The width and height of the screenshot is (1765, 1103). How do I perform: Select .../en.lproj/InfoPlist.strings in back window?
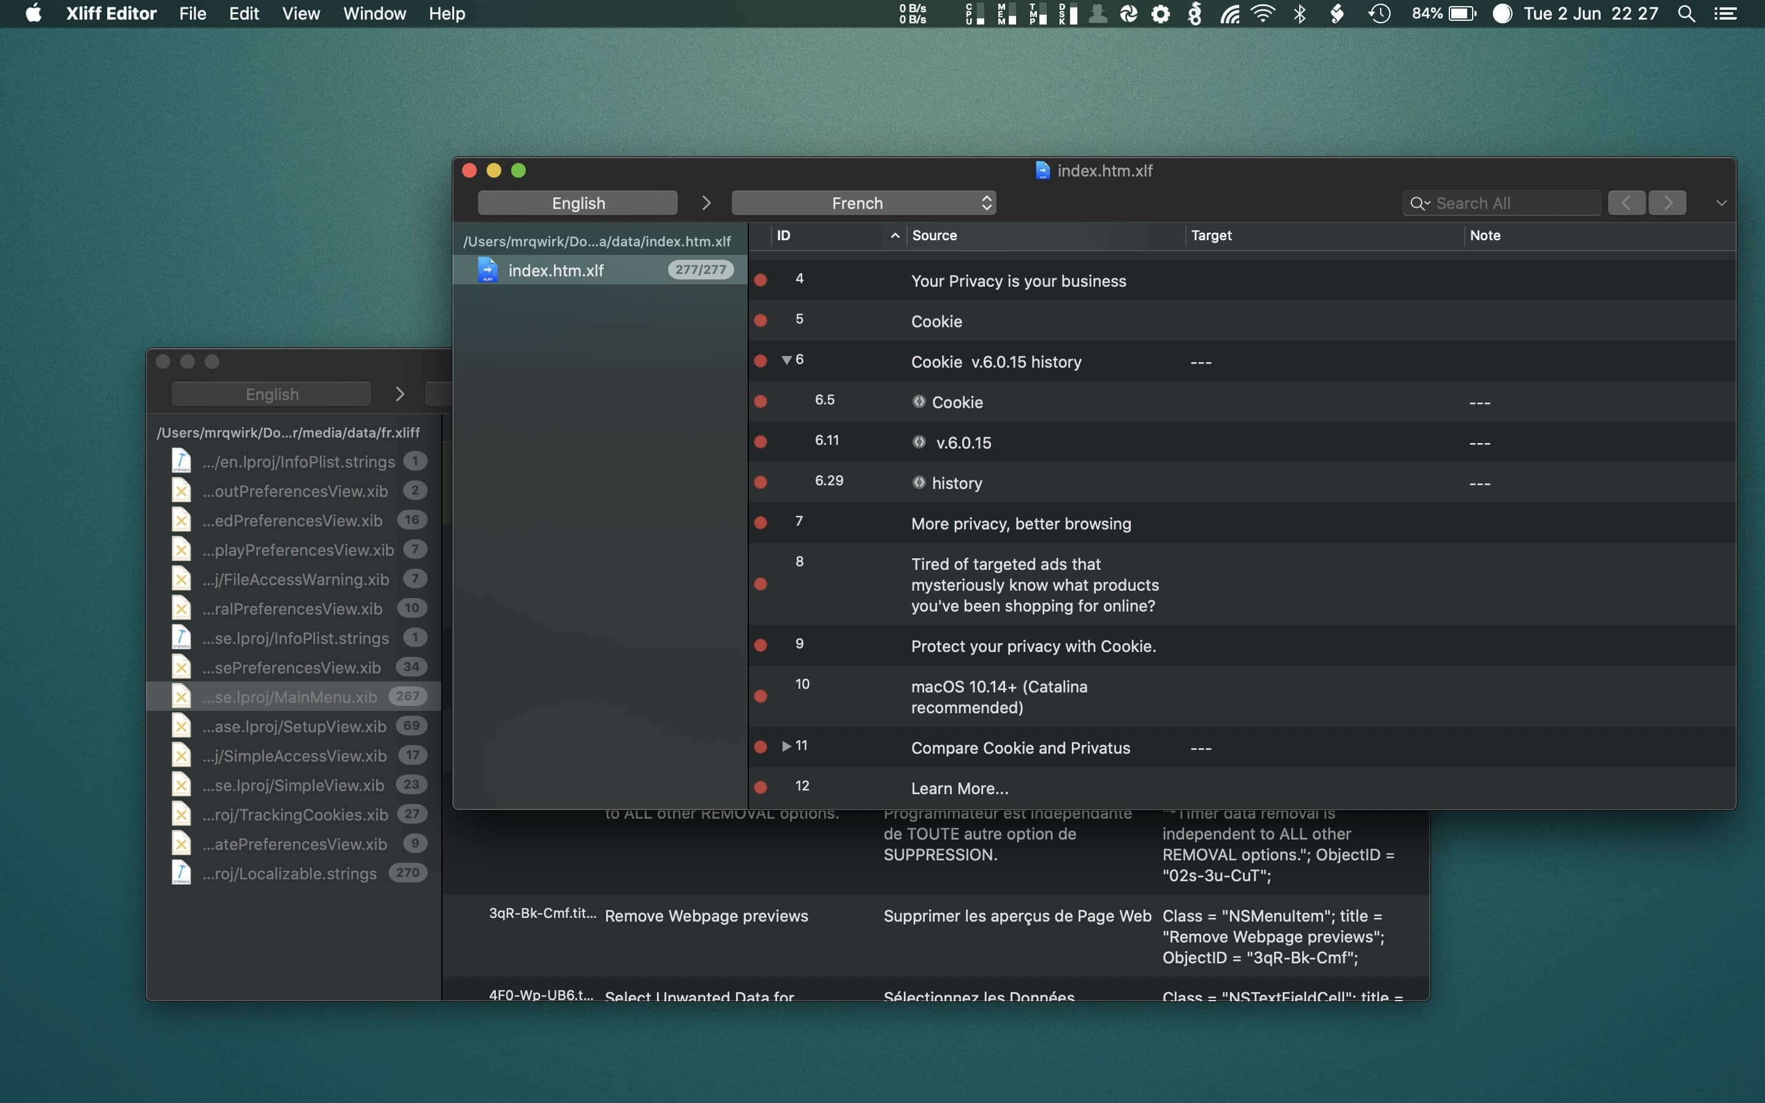[x=294, y=461]
